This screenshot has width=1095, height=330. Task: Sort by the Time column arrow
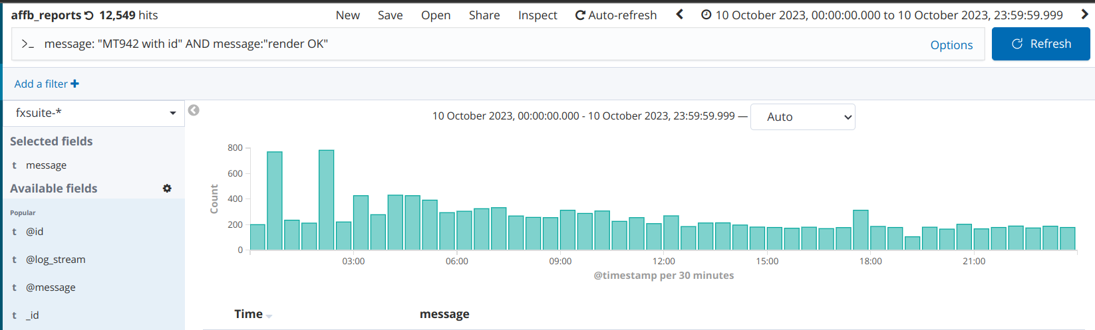click(269, 316)
